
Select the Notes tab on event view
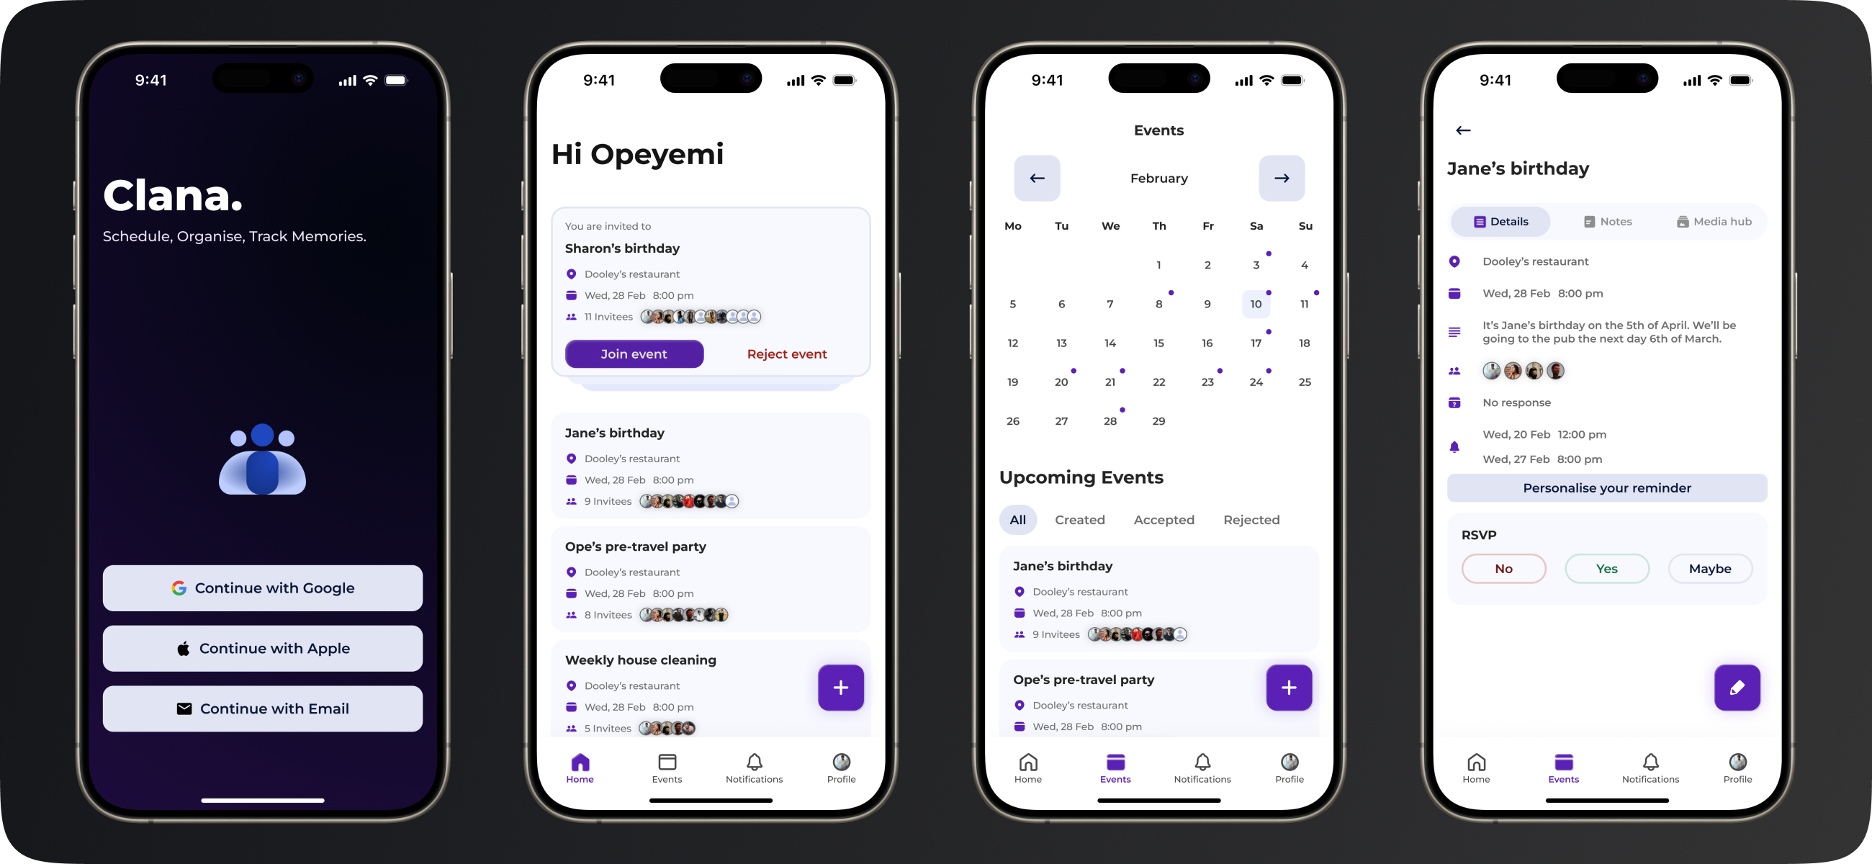[1608, 221]
